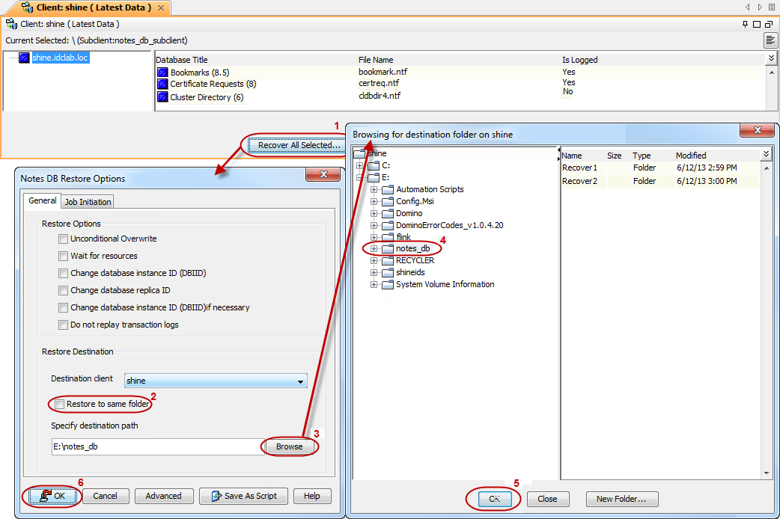Viewport: 780px width, 519px height.
Task: Click the Bookmarks database icon
Action: click(162, 73)
